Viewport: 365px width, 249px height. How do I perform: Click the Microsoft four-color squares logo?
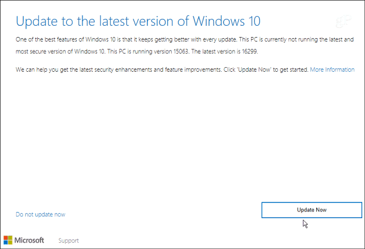click(8, 240)
